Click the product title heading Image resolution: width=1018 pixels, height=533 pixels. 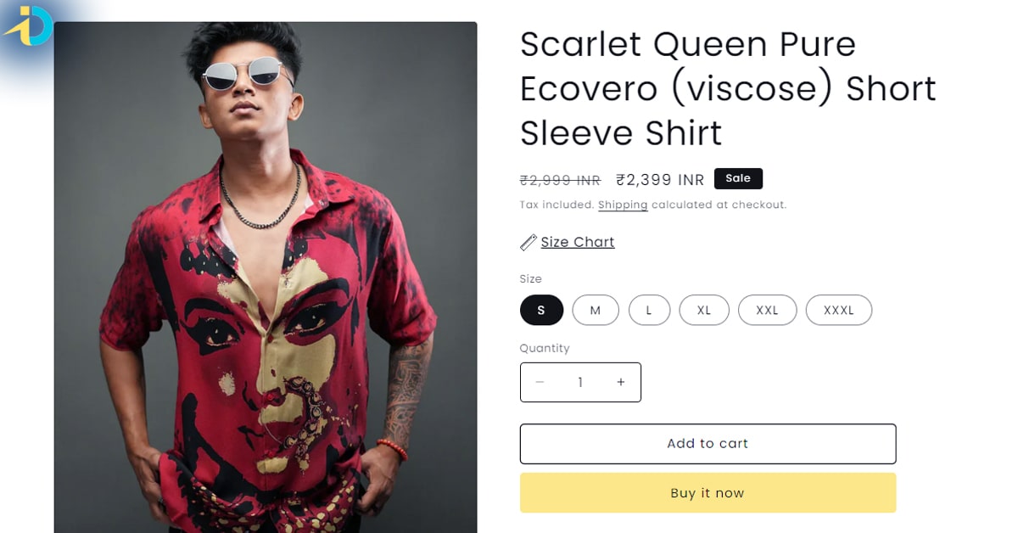(728, 89)
